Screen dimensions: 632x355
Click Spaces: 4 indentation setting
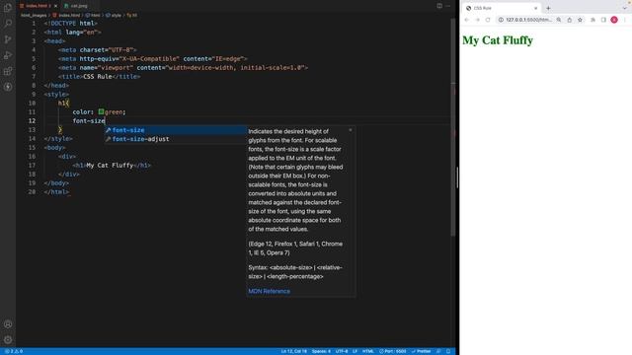pos(321,351)
